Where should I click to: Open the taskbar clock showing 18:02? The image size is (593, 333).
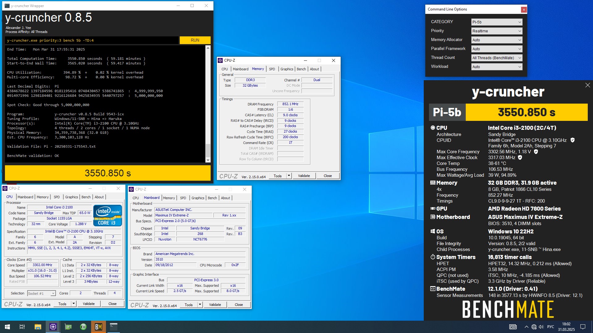566,327
